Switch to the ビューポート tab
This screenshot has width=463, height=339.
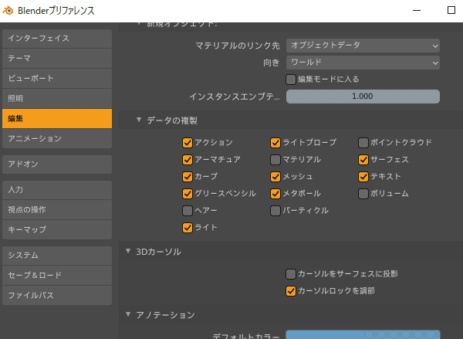pos(57,79)
